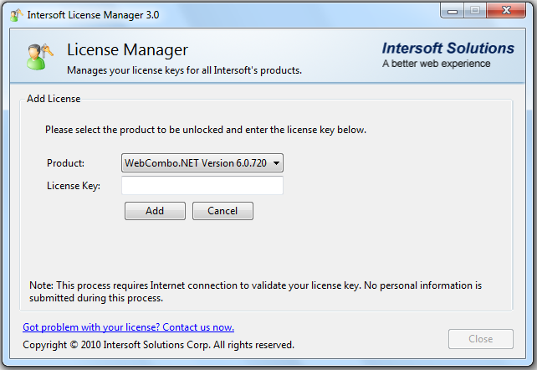Click the Intersoft Solutions logo text
The image size is (537, 370).
[448, 49]
